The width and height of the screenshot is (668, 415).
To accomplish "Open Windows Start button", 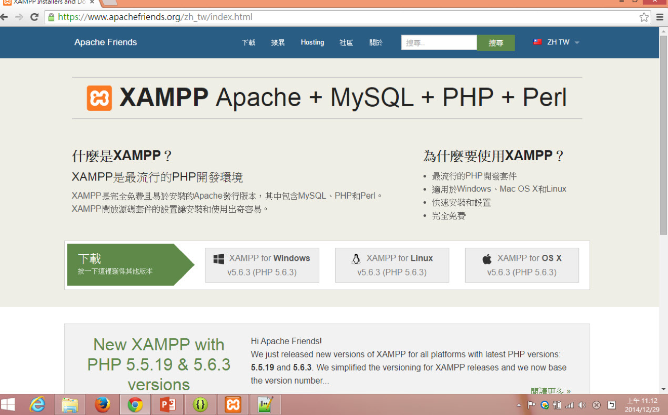I will point(8,404).
